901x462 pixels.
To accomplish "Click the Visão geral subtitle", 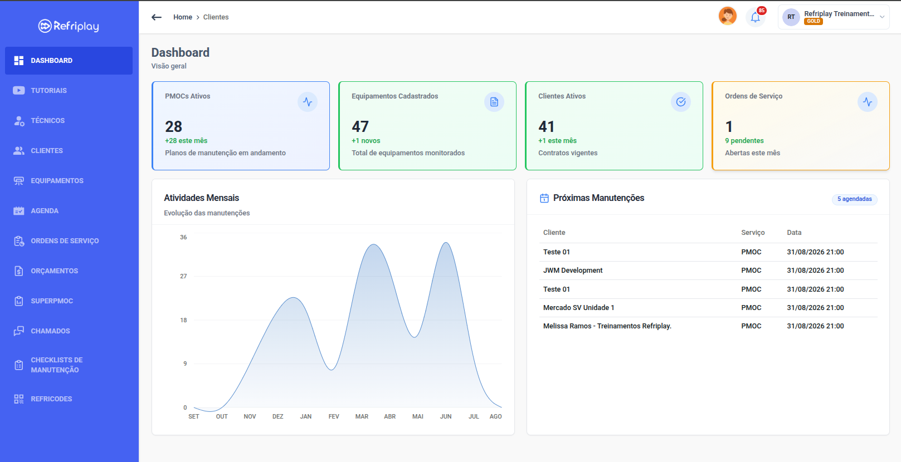I will [169, 66].
